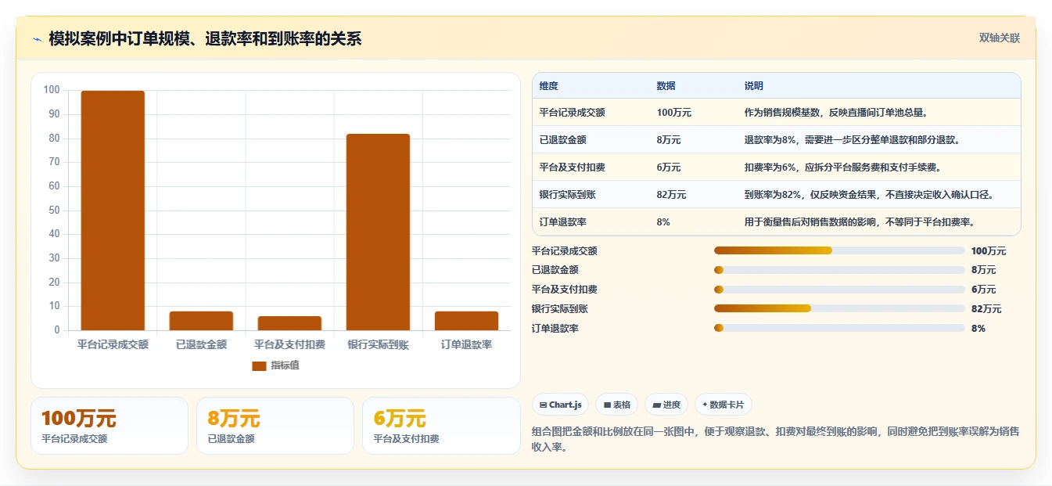The height and width of the screenshot is (486, 1052).
Task: Select the 数据卡片 chip
Action: 723,405
